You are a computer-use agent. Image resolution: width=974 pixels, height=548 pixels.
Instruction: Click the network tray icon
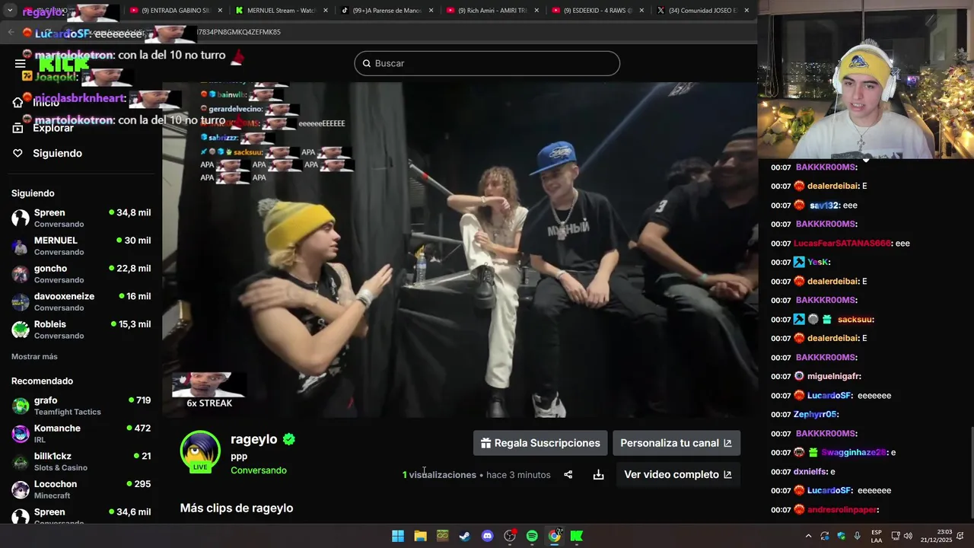895,536
